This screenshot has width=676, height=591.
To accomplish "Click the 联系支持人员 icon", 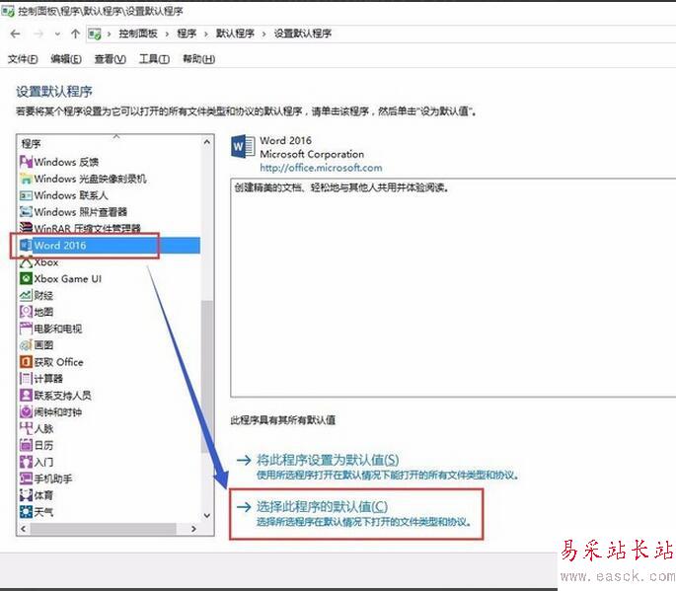I will click(x=26, y=395).
